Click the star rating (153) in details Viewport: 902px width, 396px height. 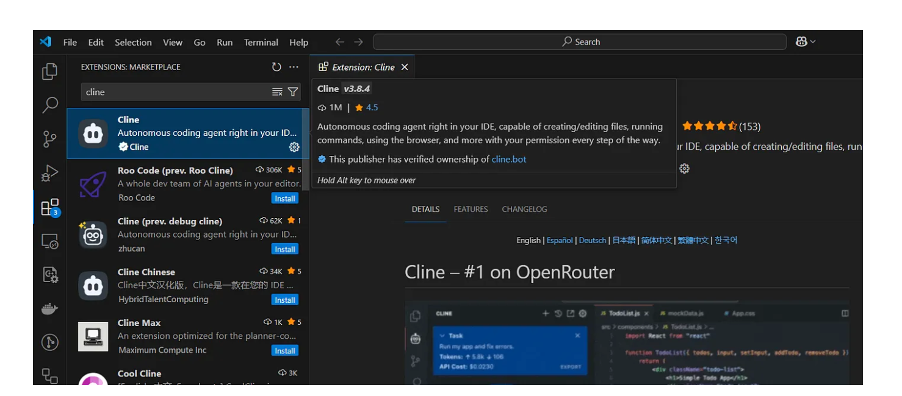click(721, 127)
